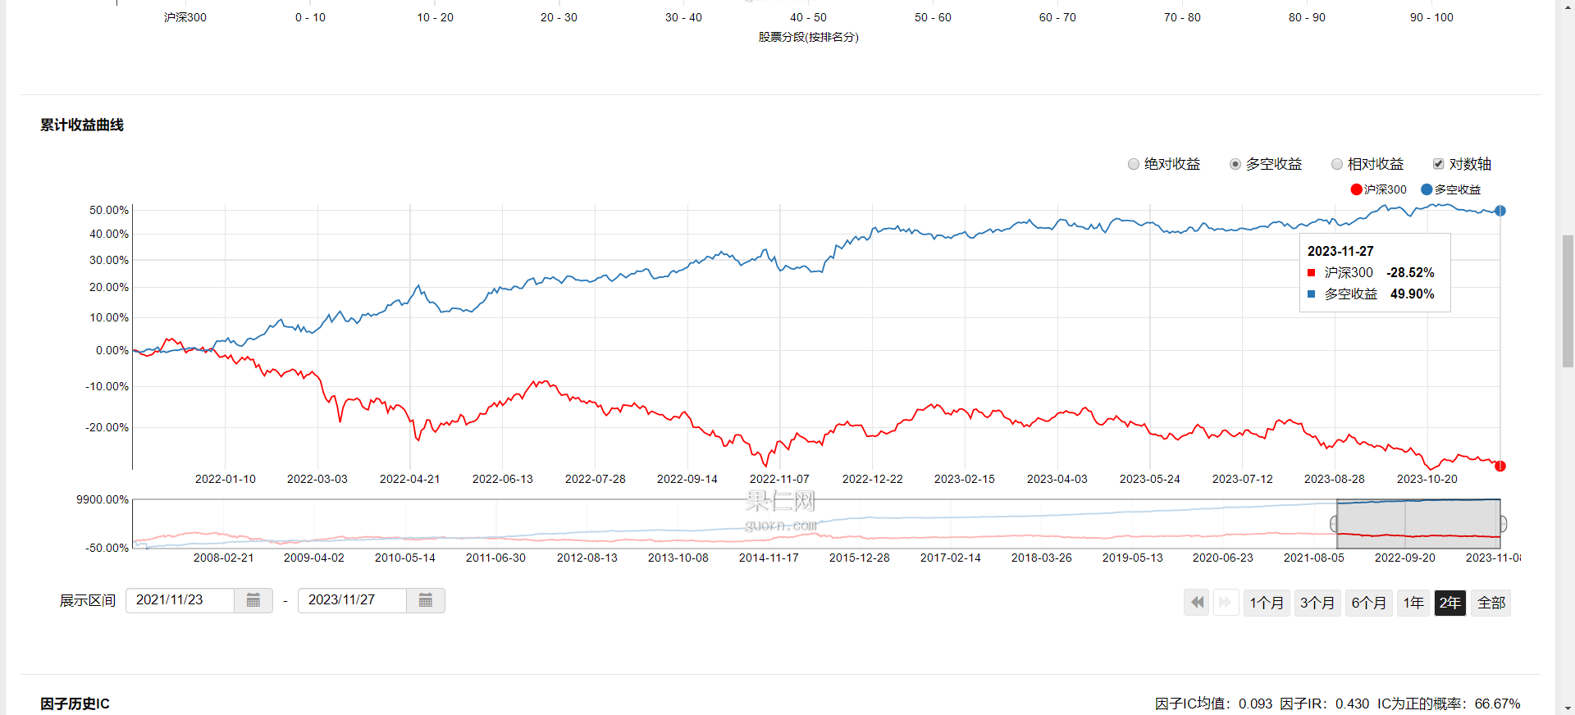Viewport: 1575px width, 715px height.
Task: Show 全部 history range
Action: pyautogui.click(x=1491, y=603)
